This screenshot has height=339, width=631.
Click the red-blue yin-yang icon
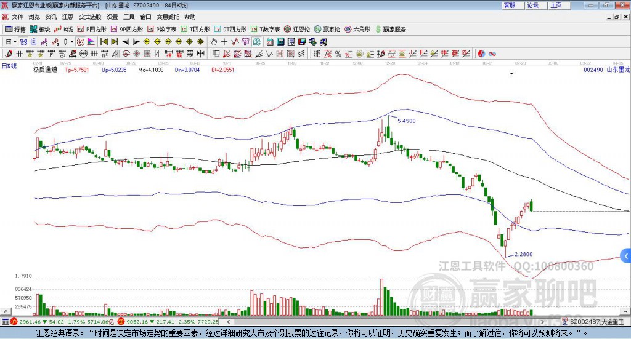tap(481, 54)
